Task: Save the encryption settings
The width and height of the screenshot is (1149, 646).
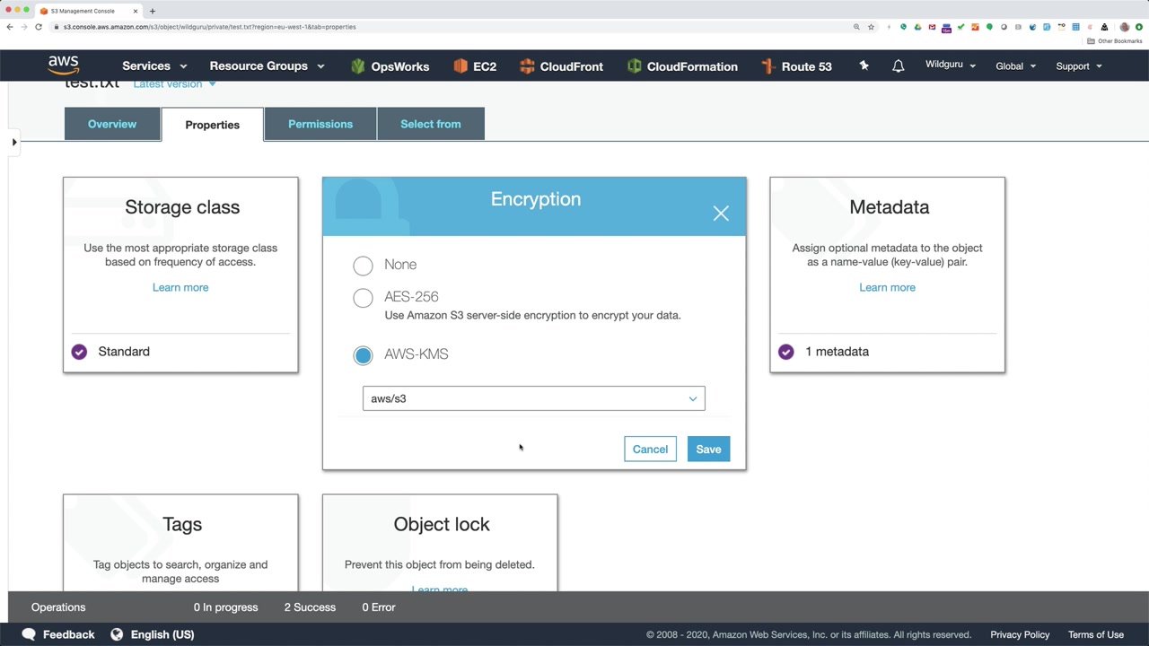Action: [x=708, y=450]
